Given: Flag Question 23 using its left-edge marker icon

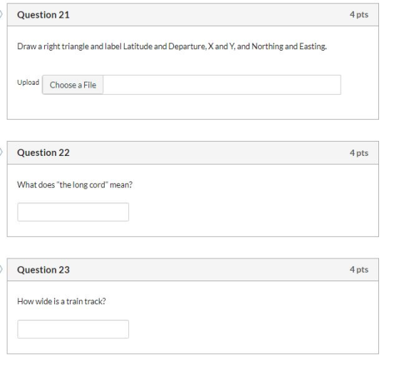Looking at the screenshot, I should [1, 269].
